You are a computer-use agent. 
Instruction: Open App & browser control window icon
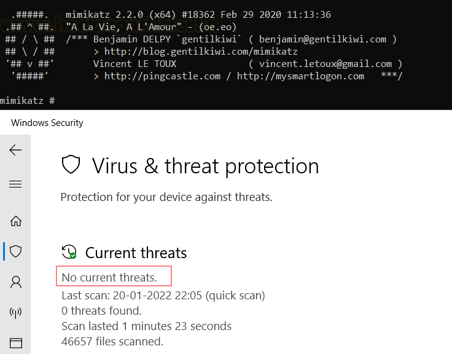[16, 343]
